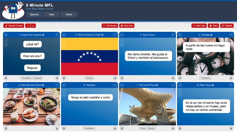Image resolution: width=237 pixels, height=133 pixels.
Task: Reveal the Country under the flag card
Action: coord(89,78)
